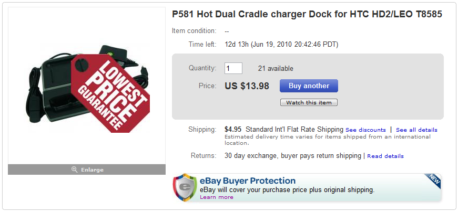This screenshot has width=458, height=212.
Task: Focus the Quantity input field
Action: [x=233, y=68]
